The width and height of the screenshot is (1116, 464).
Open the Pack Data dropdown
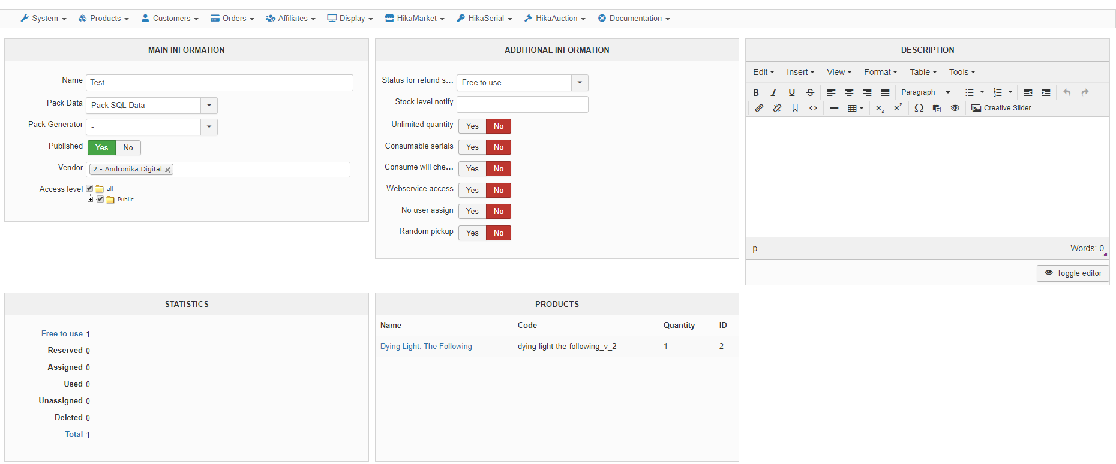tap(209, 106)
